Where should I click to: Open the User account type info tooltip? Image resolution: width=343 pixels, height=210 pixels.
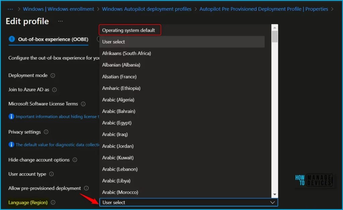click(x=51, y=174)
